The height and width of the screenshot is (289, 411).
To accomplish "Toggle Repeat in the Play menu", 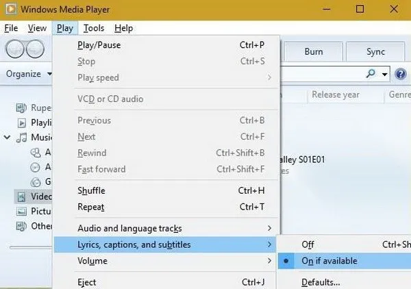I will point(91,207).
